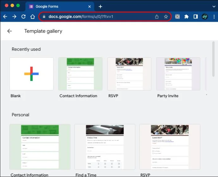Click the padlock site info icon
Image resolution: width=218 pixels, height=177 pixels.
coord(44,16)
